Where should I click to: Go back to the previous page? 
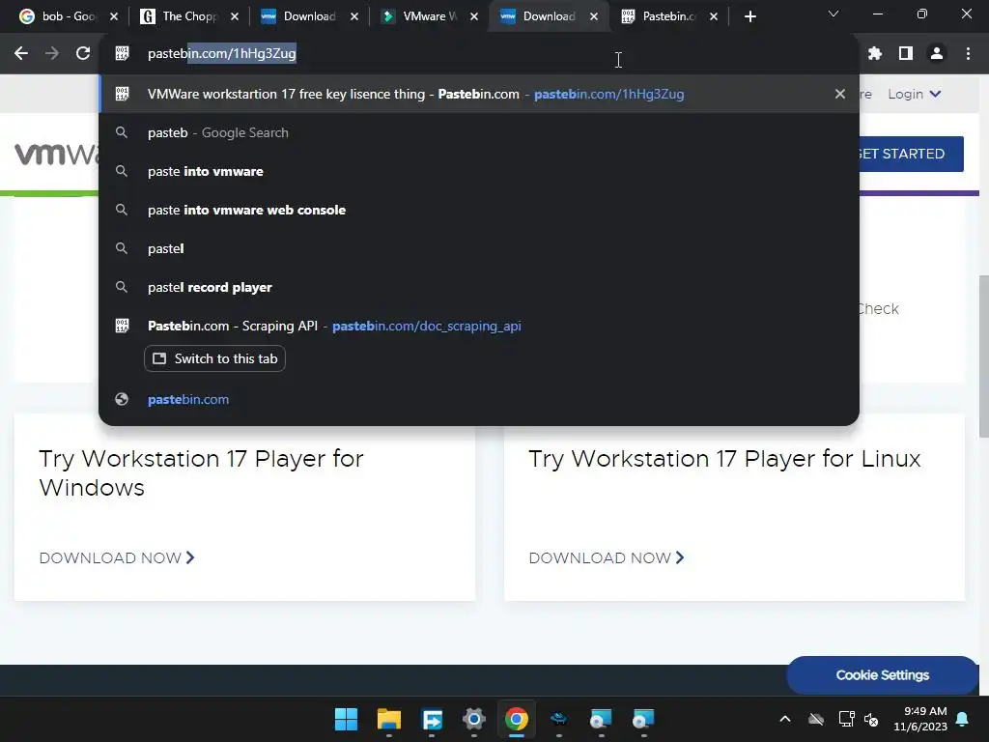coord(21,54)
